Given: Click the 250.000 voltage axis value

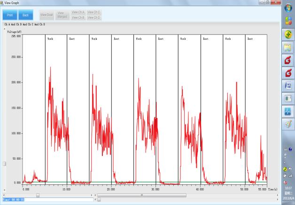Looking at the screenshot, I should point(16,57).
